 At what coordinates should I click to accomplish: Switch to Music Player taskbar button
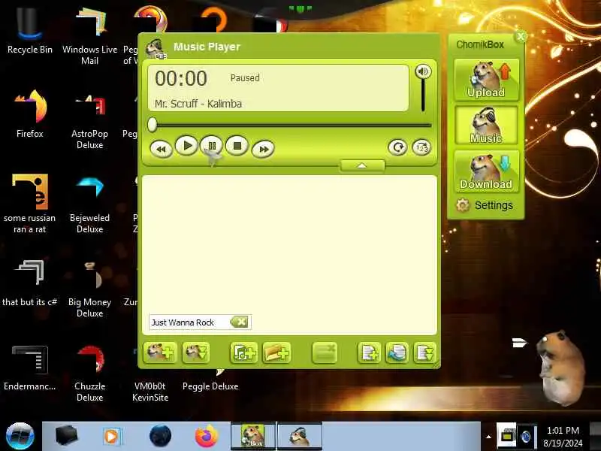[299, 437]
